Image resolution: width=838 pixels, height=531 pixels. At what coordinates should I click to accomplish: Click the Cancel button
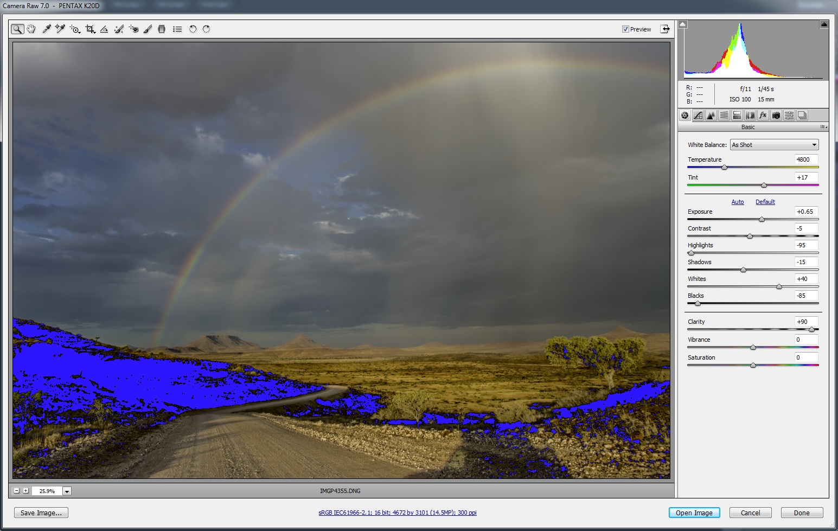click(751, 513)
